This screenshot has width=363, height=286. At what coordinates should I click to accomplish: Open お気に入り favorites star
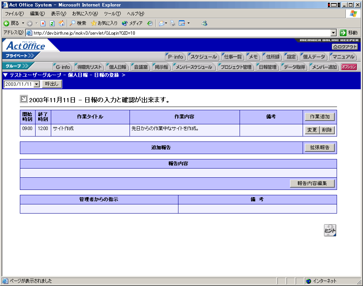[x=104, y=23]
